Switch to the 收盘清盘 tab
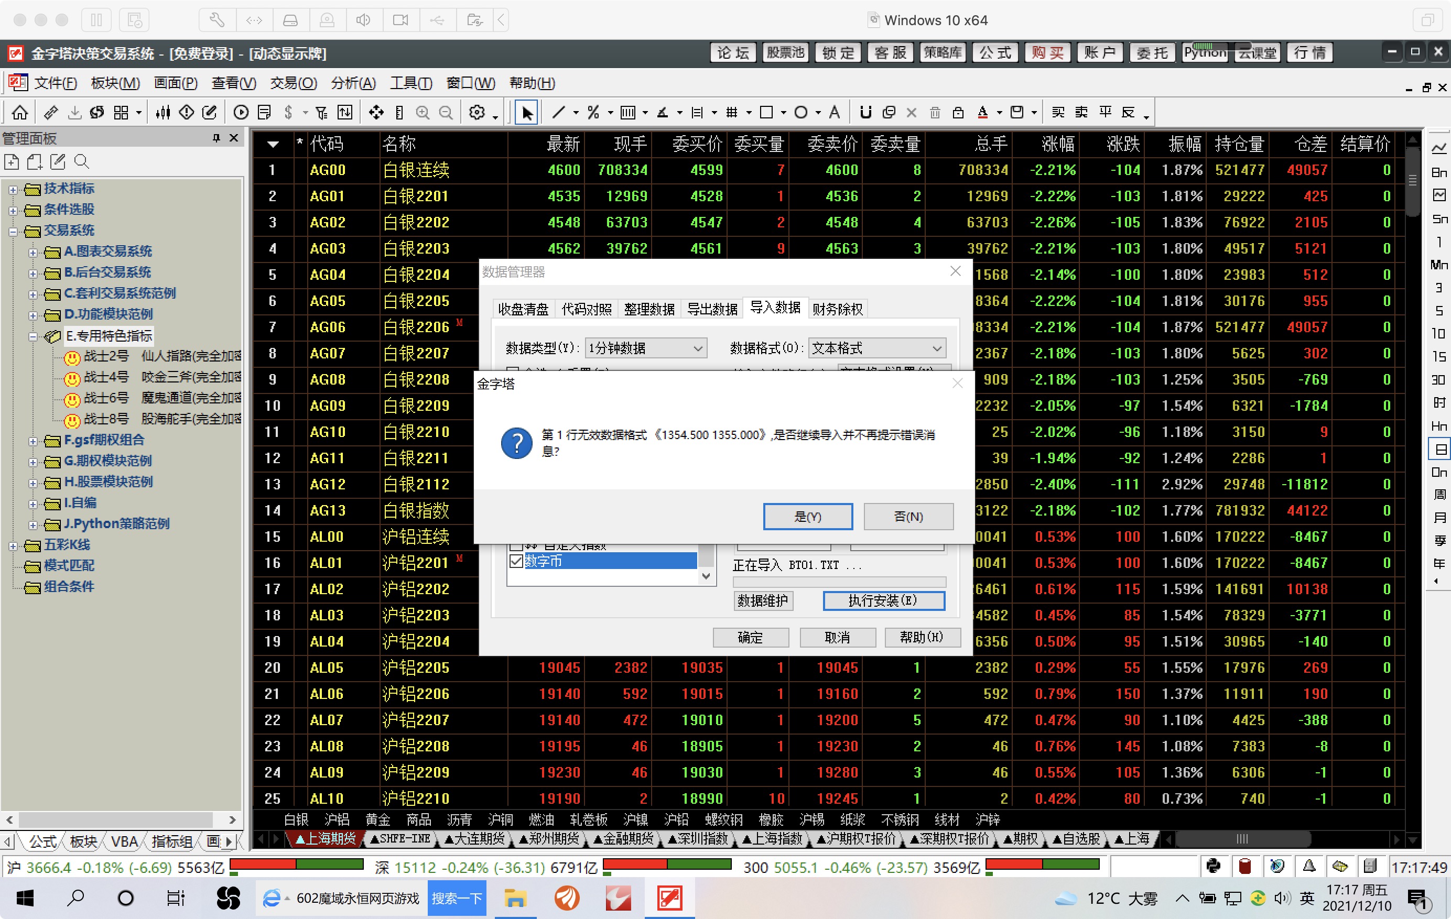Screen dimensions: 1451x919 (x=523, y=309)
